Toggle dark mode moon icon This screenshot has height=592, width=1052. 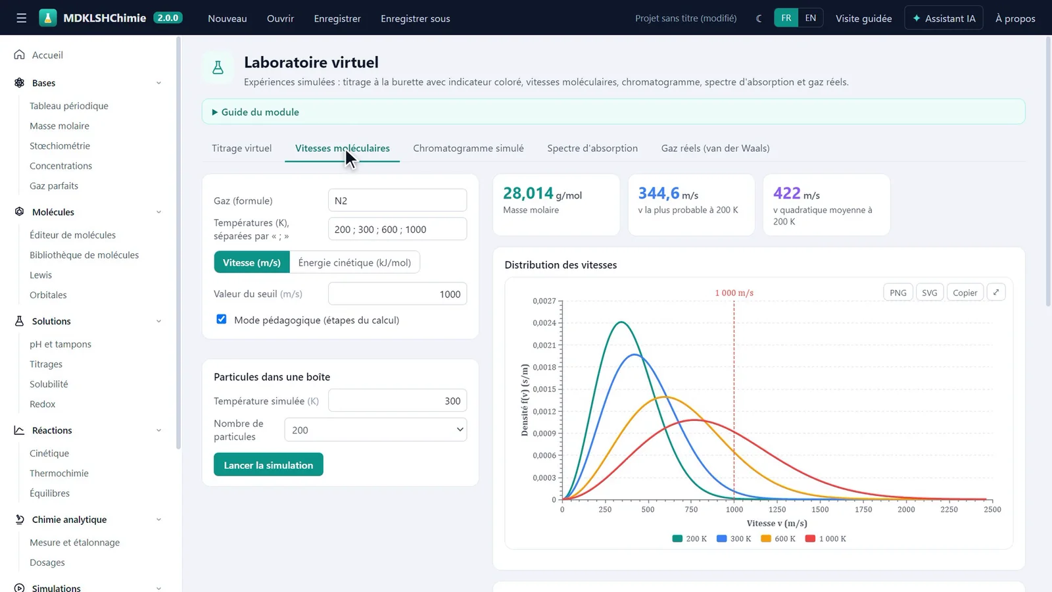(x=759, y=18)
